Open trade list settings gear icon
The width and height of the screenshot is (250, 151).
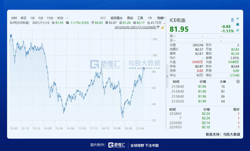click(x=238, y=81)
